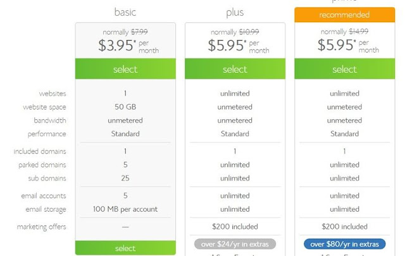Click the plus plan's green select button
The image size is (405, 256).
click(x=235, y=69)
